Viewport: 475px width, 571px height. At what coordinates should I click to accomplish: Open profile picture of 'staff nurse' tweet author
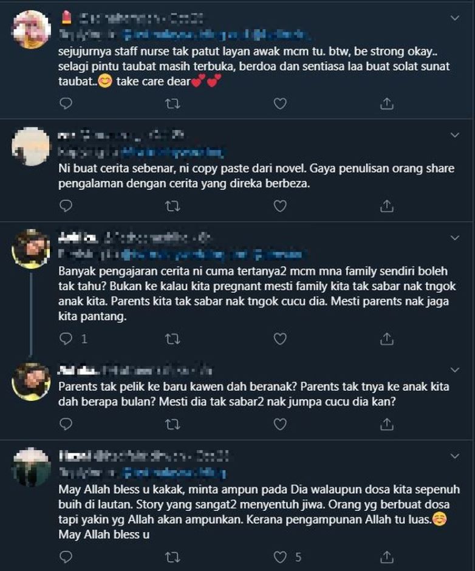click(31, 29)
